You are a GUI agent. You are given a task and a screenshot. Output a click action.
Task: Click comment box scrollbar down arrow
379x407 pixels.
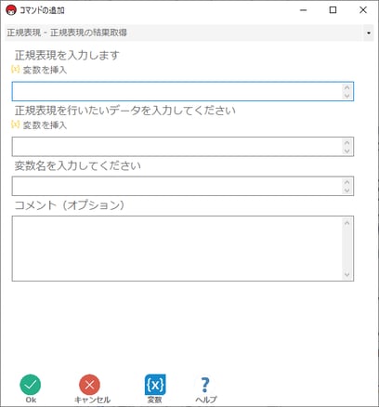346,274
